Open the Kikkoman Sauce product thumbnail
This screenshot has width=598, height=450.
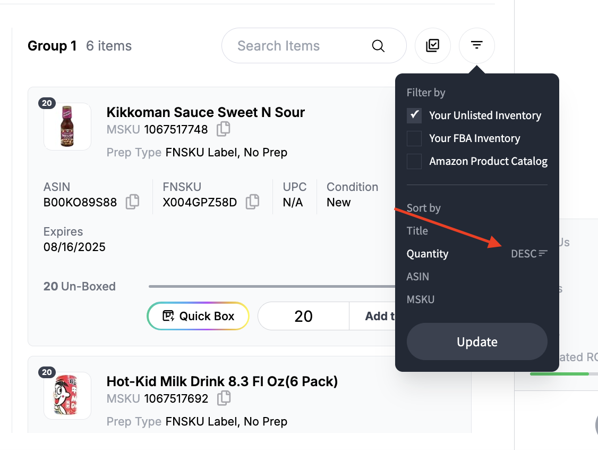[x=67, y=127]
